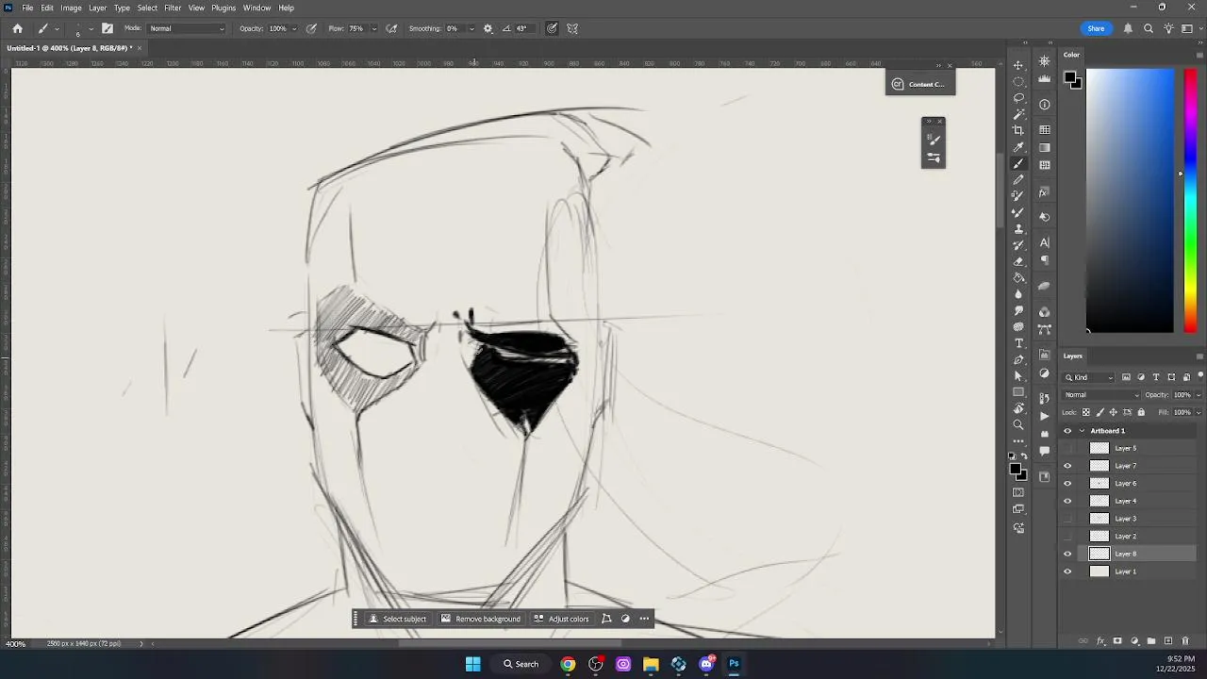Open brush Opacity slider dropdown

[x=294, y=28]
